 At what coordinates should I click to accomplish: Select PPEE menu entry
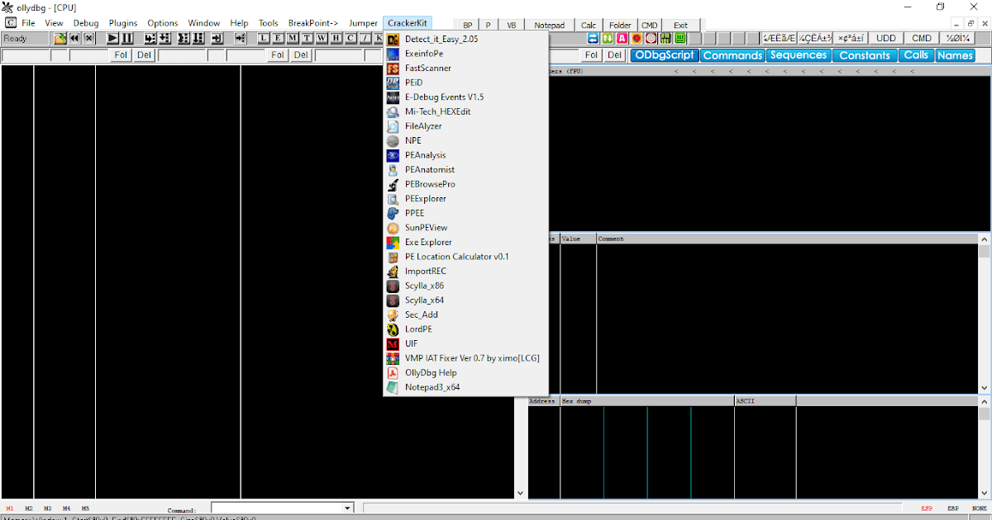(x=465, y=213)
